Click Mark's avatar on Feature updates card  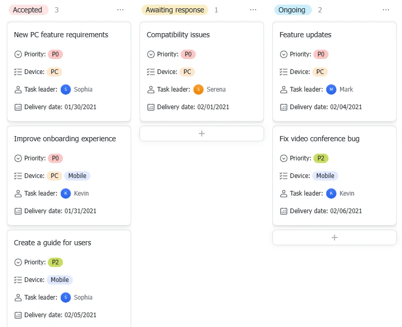331,90
